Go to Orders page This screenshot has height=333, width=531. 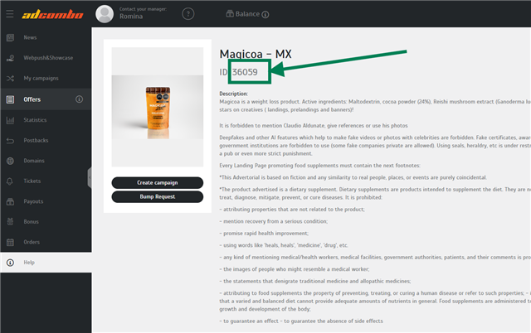[46, 242]
